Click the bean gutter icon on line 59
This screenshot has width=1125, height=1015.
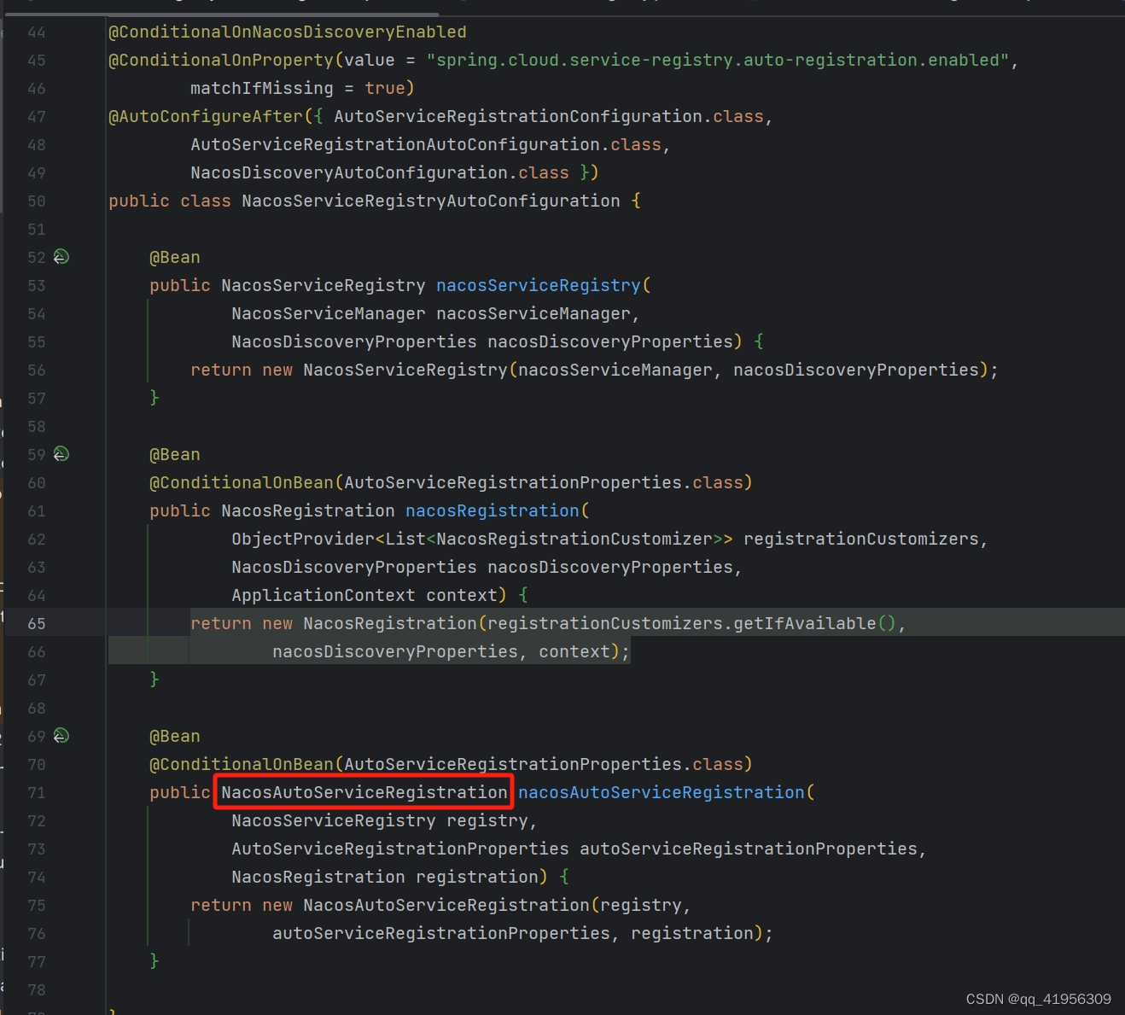pos(61,454)
